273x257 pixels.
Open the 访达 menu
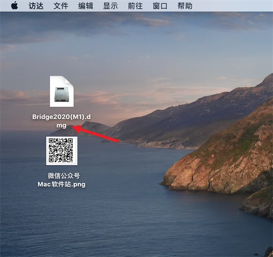(36, 6)
